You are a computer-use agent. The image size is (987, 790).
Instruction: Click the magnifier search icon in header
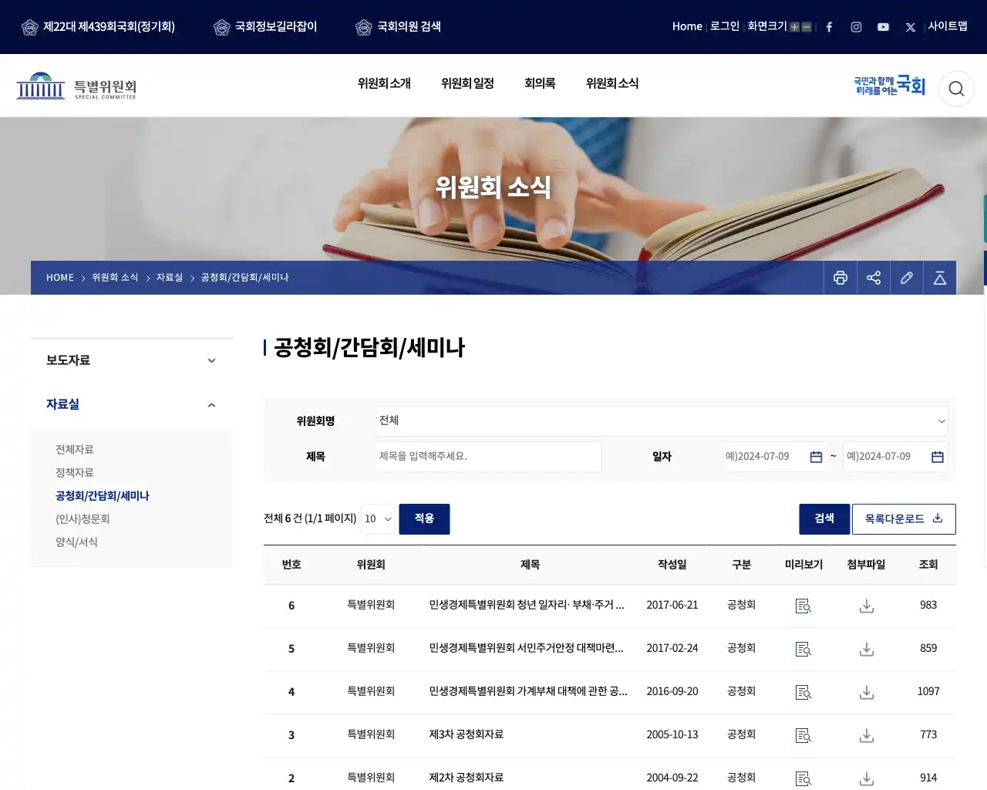pos(956,89)
